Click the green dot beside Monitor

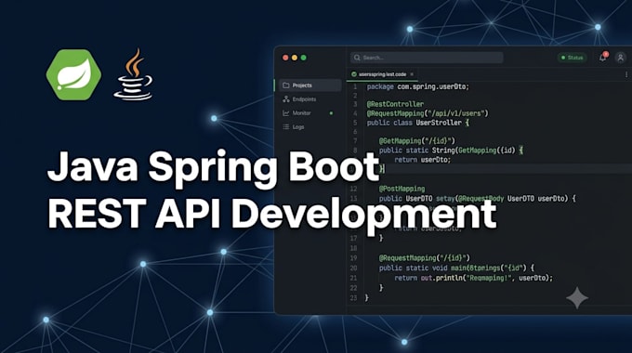tap(331, 113)
